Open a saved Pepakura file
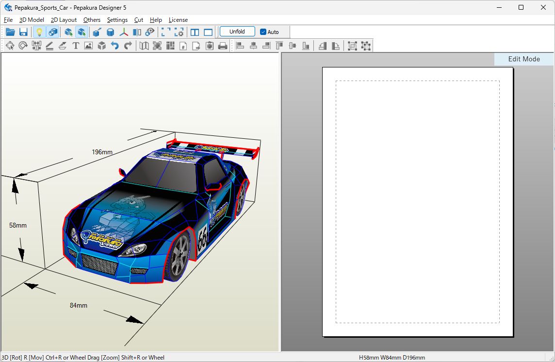555x362 pixels. [x=10, y=32]
